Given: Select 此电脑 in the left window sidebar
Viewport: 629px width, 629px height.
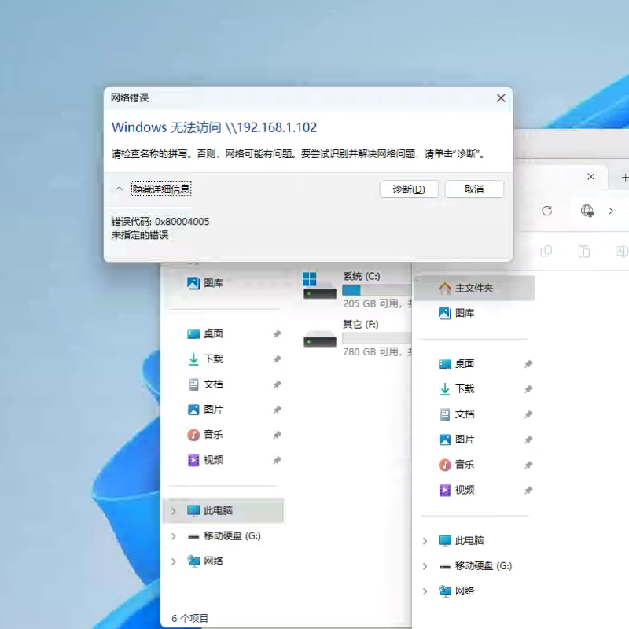Looking at the screenshot, I should pyautogui.click(x=224, y=510).
